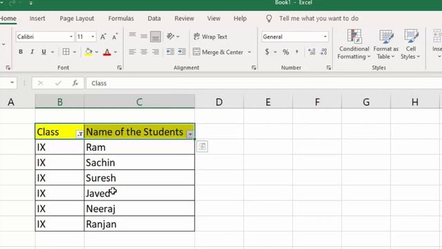The width and height of the screenshot is (442, 249).
Task: Toggle Italic formatting
Action: point(32,52)
